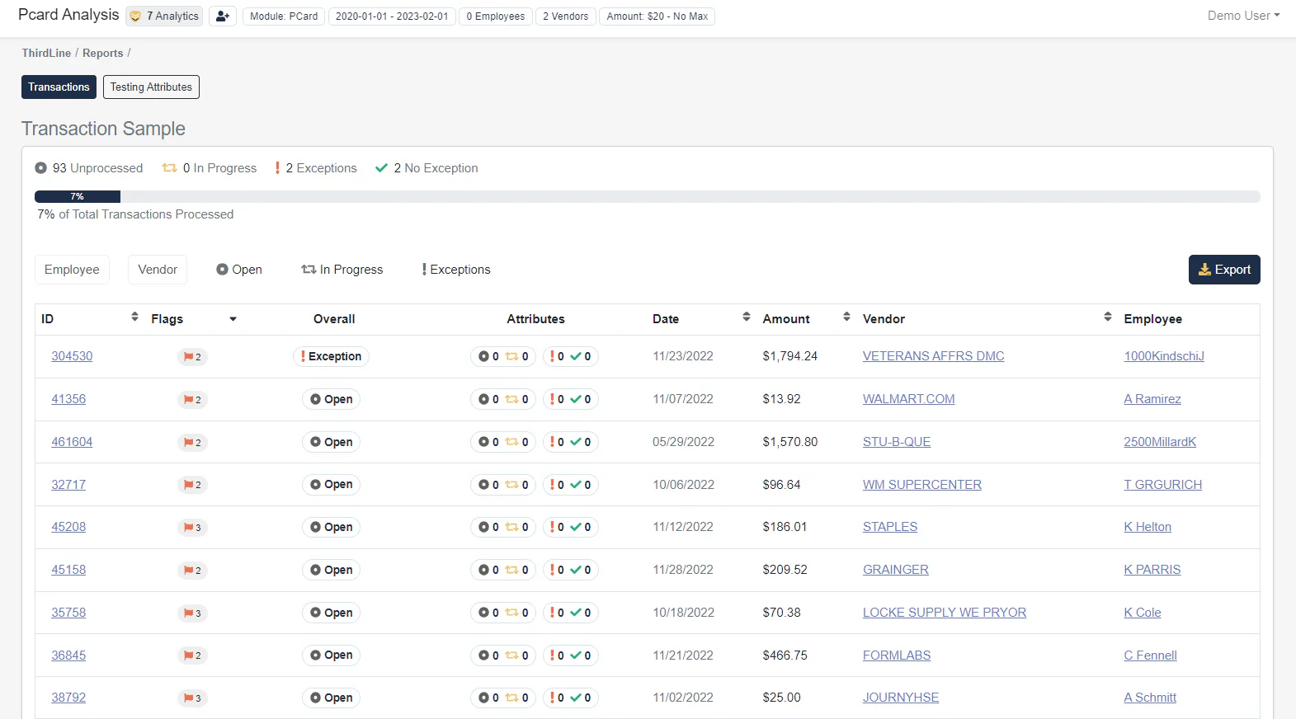Toggle the Exceptions status filter

click(x=456, y=270)
